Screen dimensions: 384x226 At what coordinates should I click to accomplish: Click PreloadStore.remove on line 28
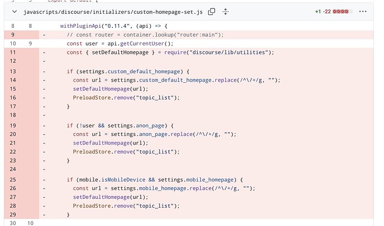click(126, 206)
